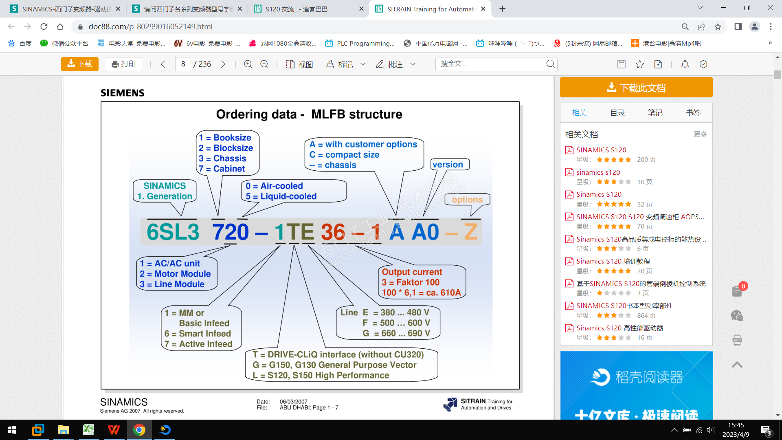Click the scroll-to-top chevron icon

[x=737, y=365]
